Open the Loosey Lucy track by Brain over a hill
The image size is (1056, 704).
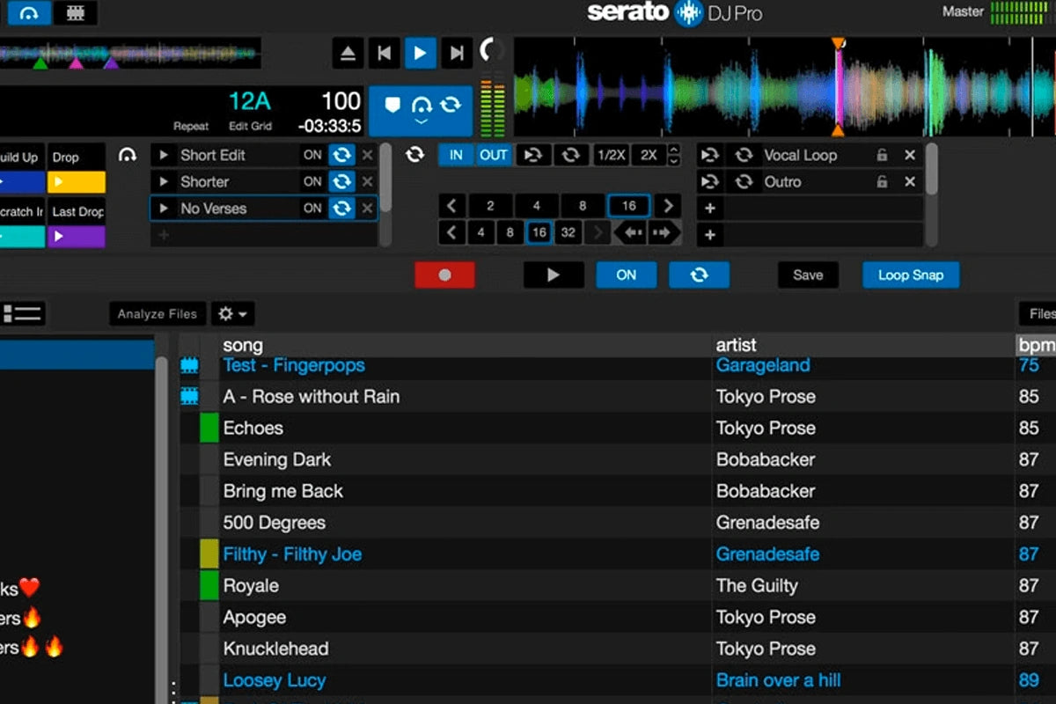pos(275,680)
